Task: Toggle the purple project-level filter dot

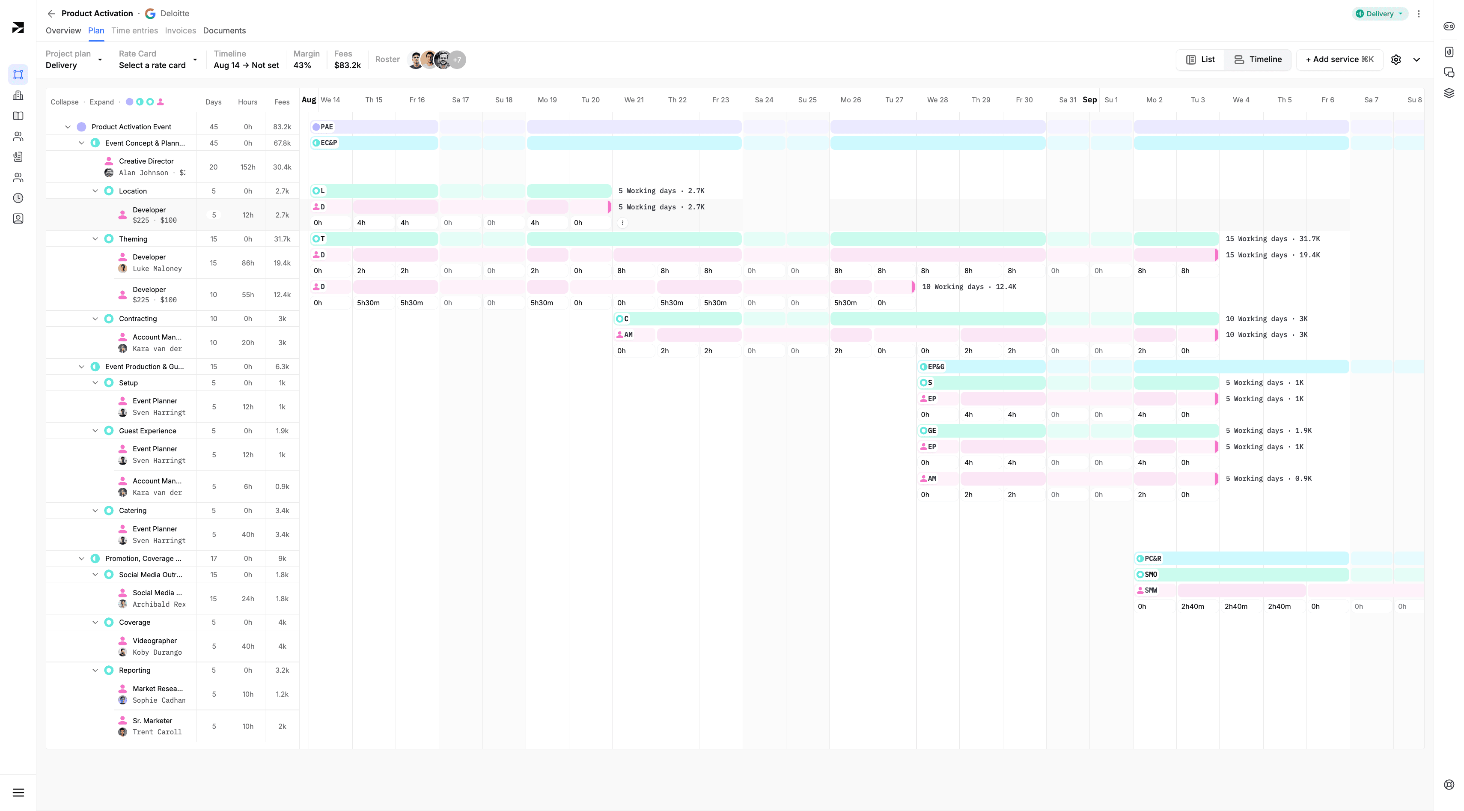Action: coord(130,102)
